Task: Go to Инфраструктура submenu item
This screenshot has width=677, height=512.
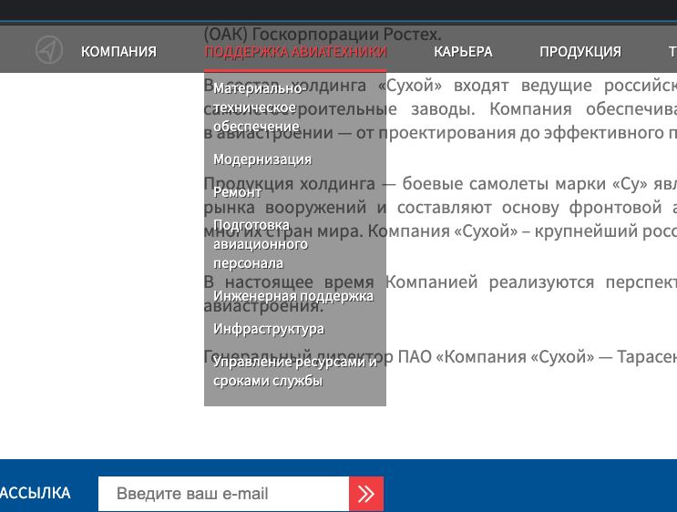Action: pos(269,329)
